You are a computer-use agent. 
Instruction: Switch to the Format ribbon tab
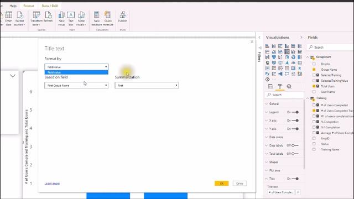pos(29,6)
